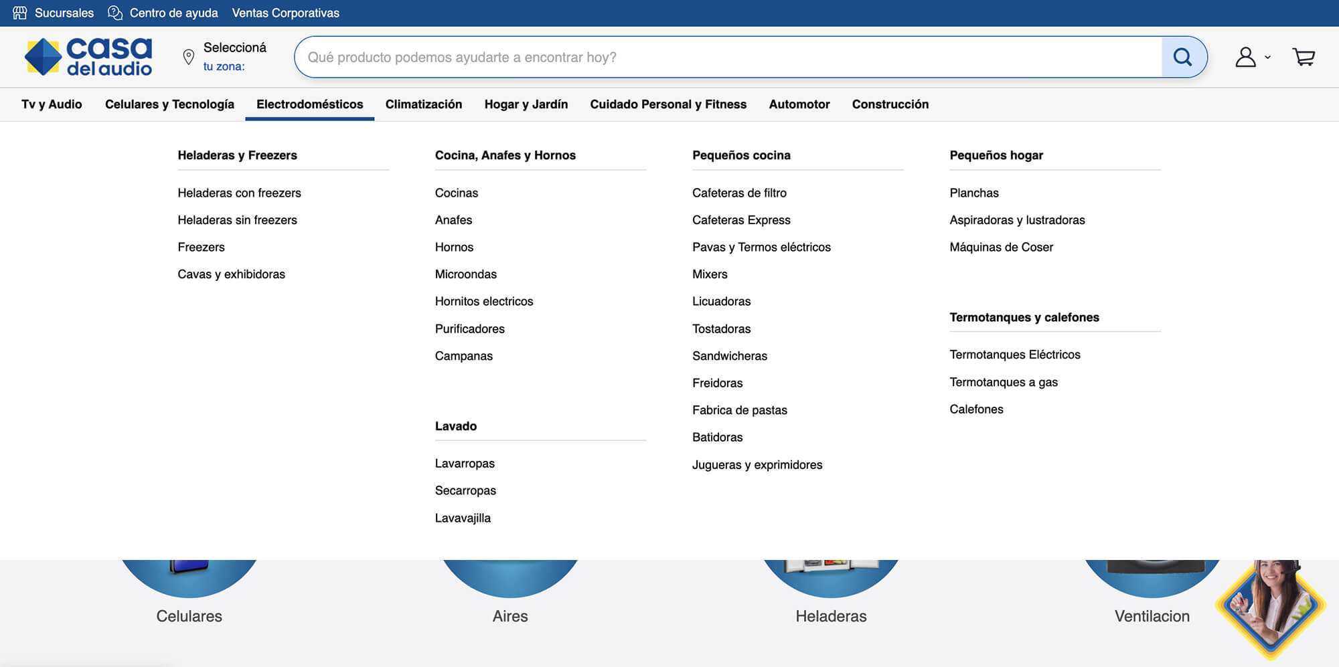Click the location pin zone icon
Viewport: 1339px width, 667px height.
click(x=189, y=58)
